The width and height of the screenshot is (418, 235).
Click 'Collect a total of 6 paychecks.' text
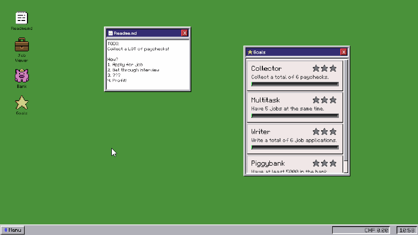coord(290,77)
